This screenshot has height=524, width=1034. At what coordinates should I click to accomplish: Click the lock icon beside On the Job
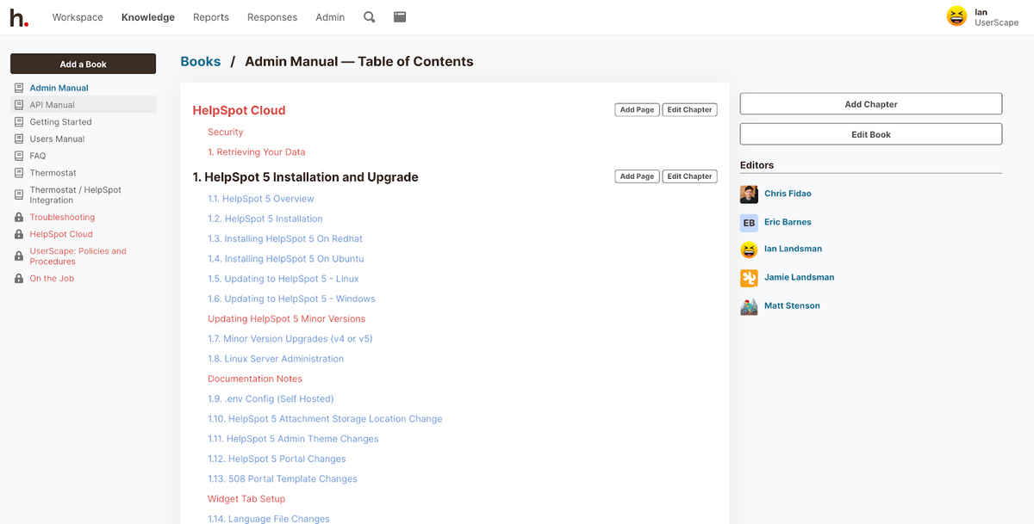click(19, 279)
